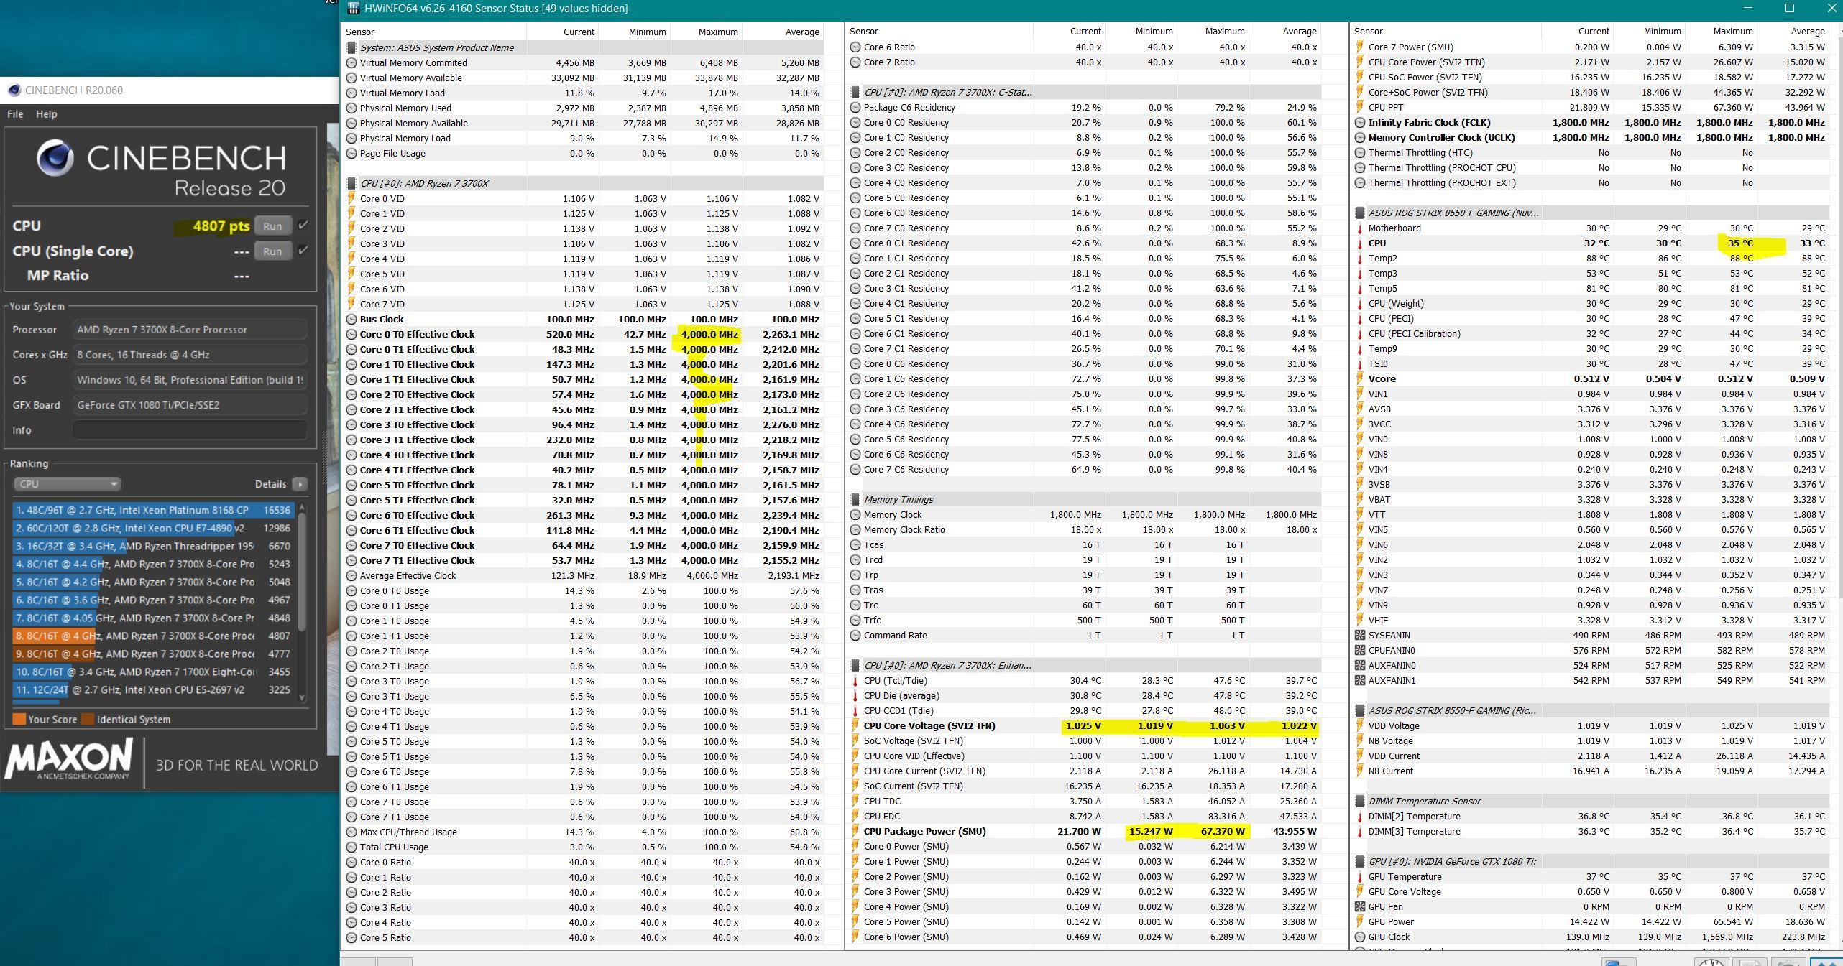The image size is (1843, 966).
Task: Click the bolt icon beside VDD Current
Action: point(1360,756)
